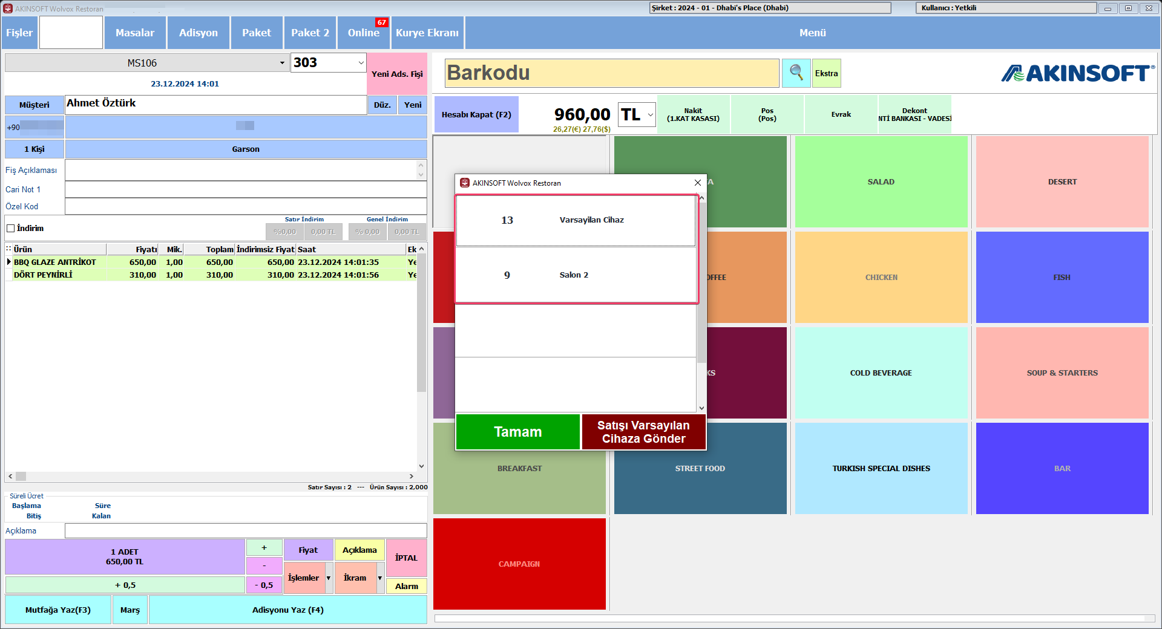Click the İPTAL button

click(406, 558)
